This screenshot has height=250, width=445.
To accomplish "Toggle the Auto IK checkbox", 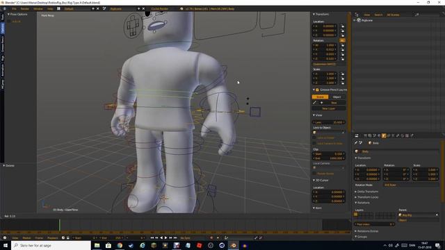I will (9, 22).
